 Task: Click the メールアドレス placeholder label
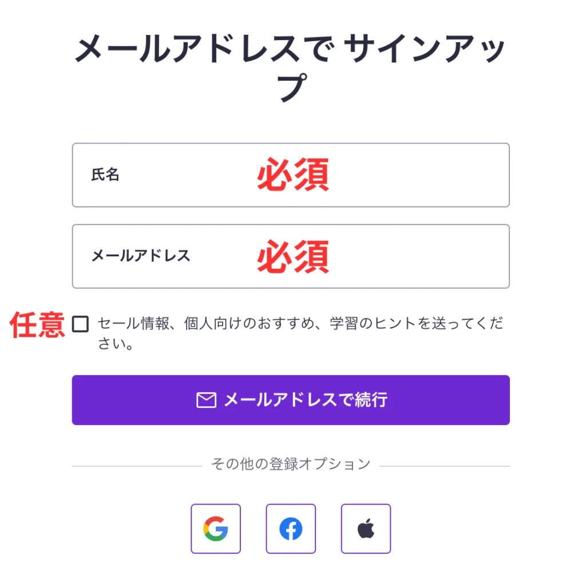pos(141,256)
